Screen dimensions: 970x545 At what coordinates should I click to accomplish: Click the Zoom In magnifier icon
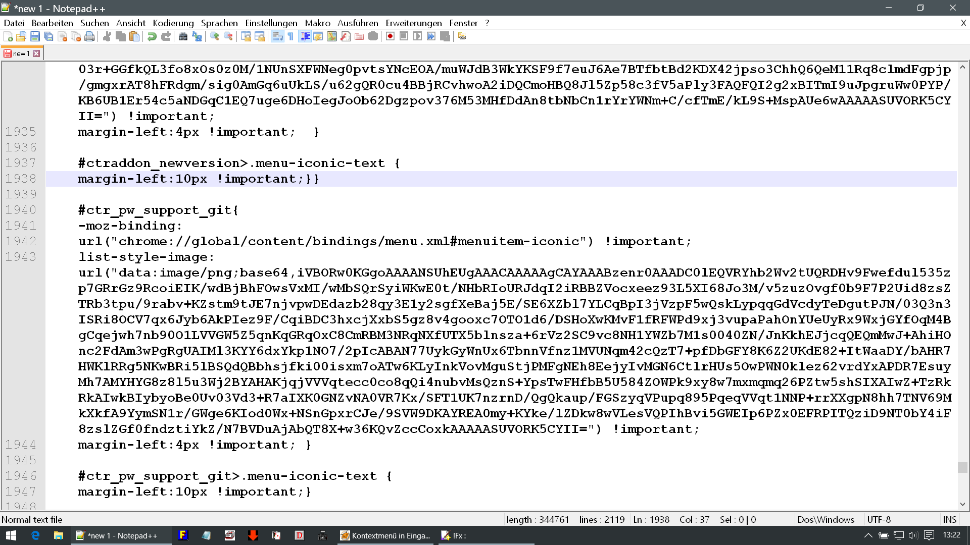coord(214,36)
